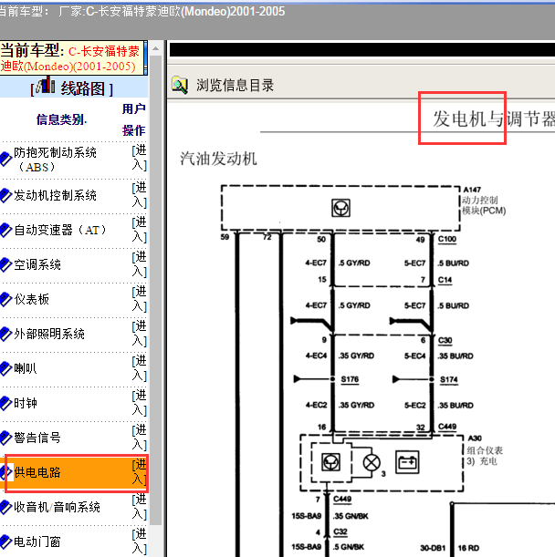555x557 pixels.
Task: Open 防抱死制动系统（ABS） category
Action: (x=55, y=160)
